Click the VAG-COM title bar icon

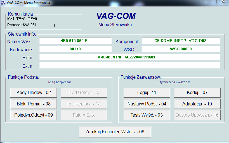(x=3, y=3)
